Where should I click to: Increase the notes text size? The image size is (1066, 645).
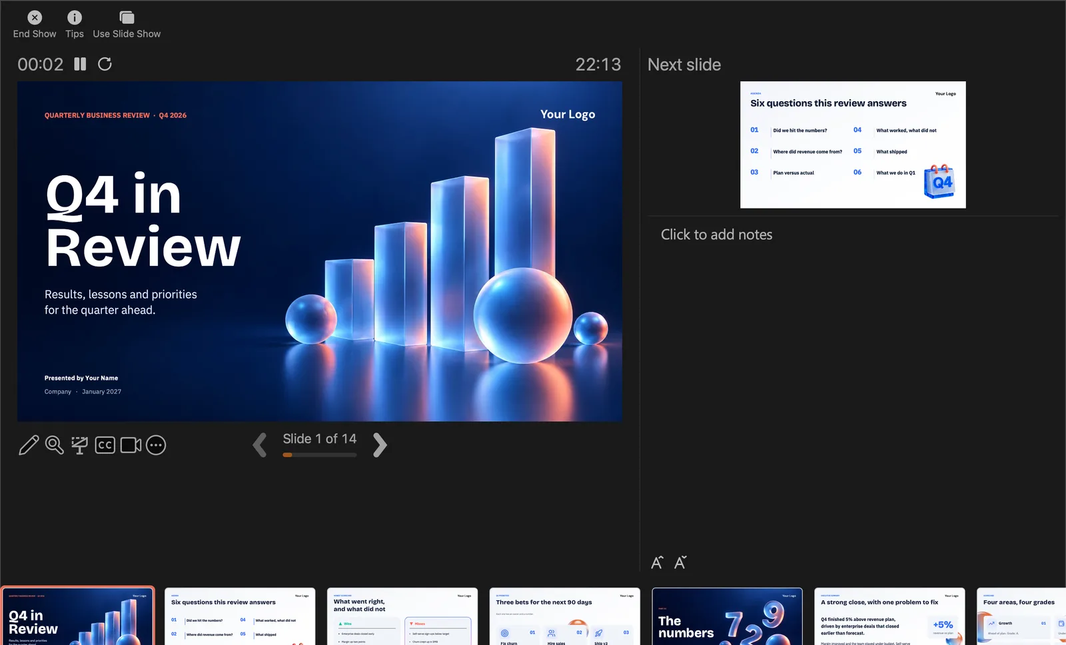[x=657, y=563]
